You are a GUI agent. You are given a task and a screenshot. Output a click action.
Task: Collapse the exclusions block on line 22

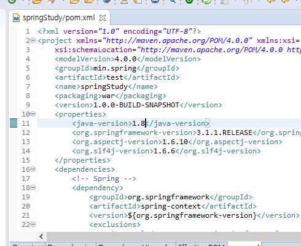(33, 224)
